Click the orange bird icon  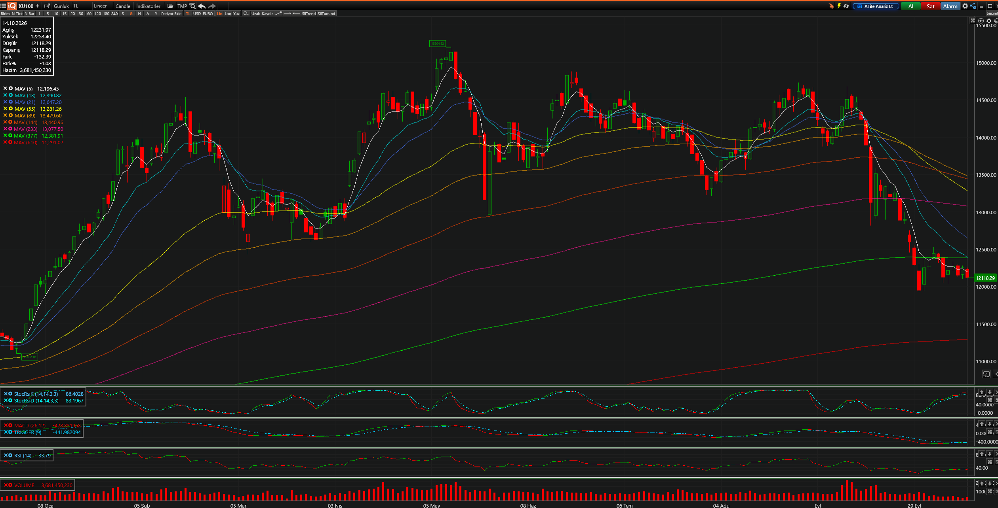pos(831,6)
